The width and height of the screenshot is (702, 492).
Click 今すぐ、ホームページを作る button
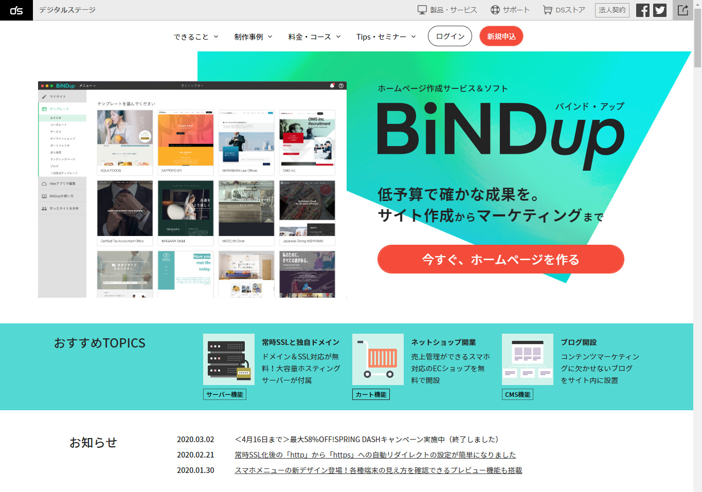click(x=501, y=259)
